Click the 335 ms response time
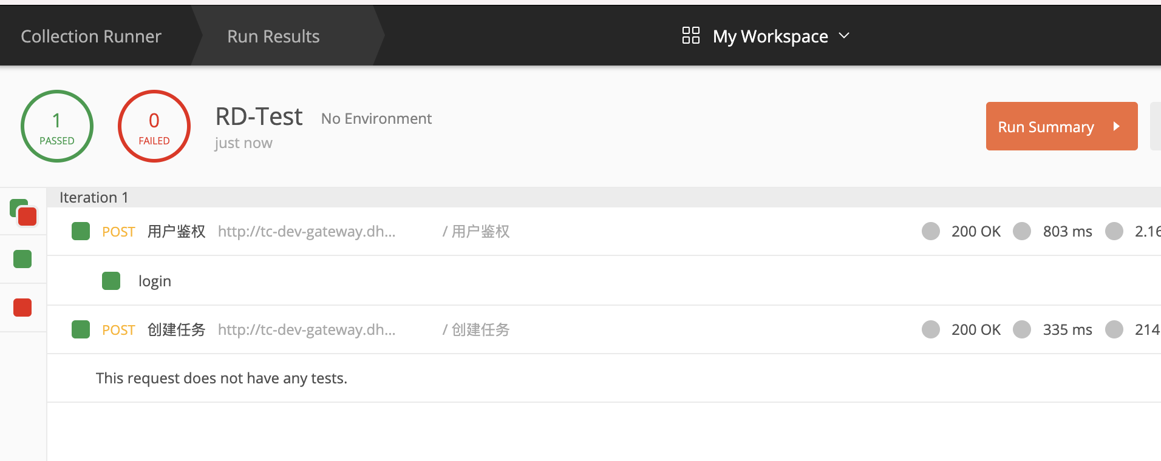This screenshot has width=1161, height=461. 1067,329
